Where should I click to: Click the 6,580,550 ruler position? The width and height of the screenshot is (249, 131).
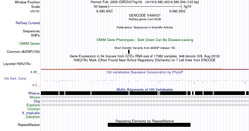coord(177,11)
